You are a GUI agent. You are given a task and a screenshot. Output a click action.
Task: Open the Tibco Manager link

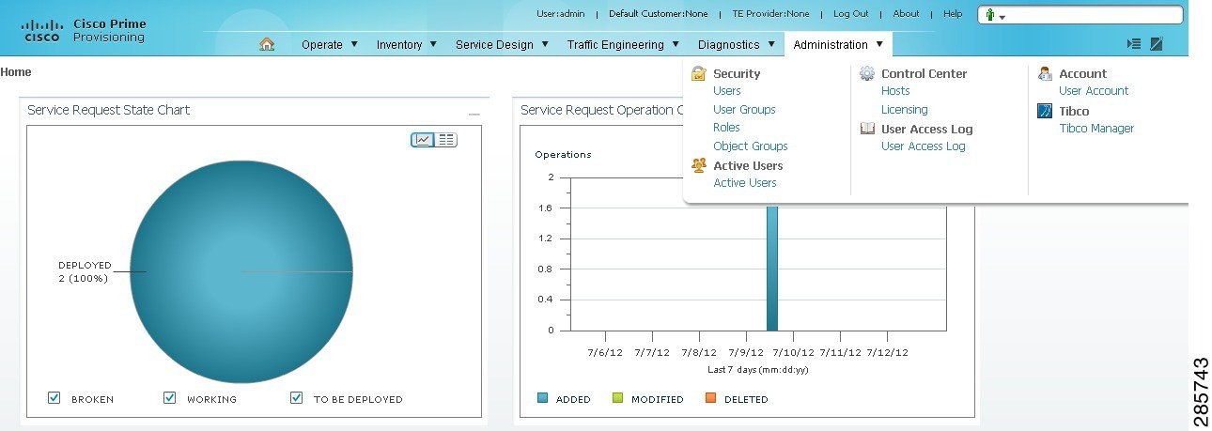pos(1096,128)
